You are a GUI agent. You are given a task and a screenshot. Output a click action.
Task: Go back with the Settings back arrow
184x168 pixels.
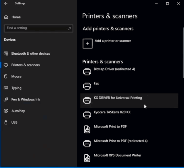point(6,4)
